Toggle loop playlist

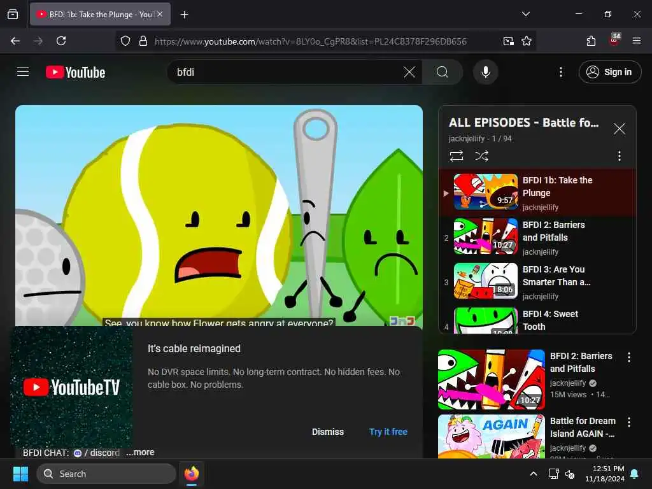tap(456, 156)
